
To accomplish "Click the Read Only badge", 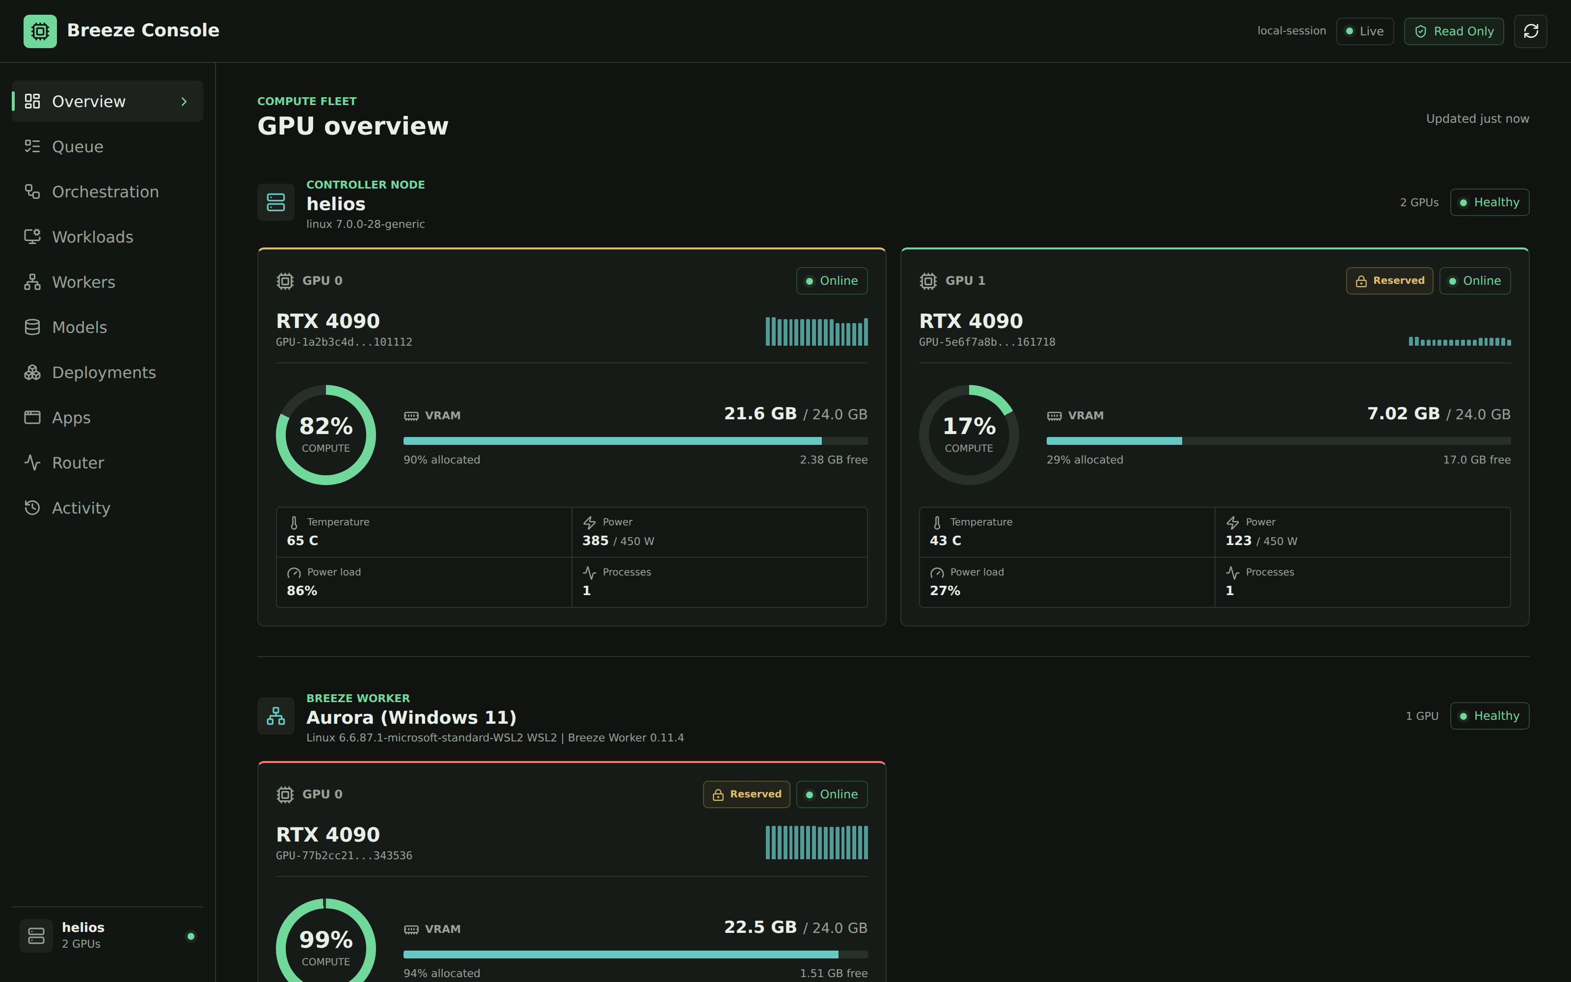I will [1454, 31].
